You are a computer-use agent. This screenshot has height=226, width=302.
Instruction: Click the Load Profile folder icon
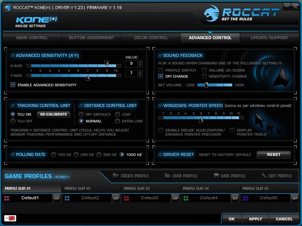167,175
